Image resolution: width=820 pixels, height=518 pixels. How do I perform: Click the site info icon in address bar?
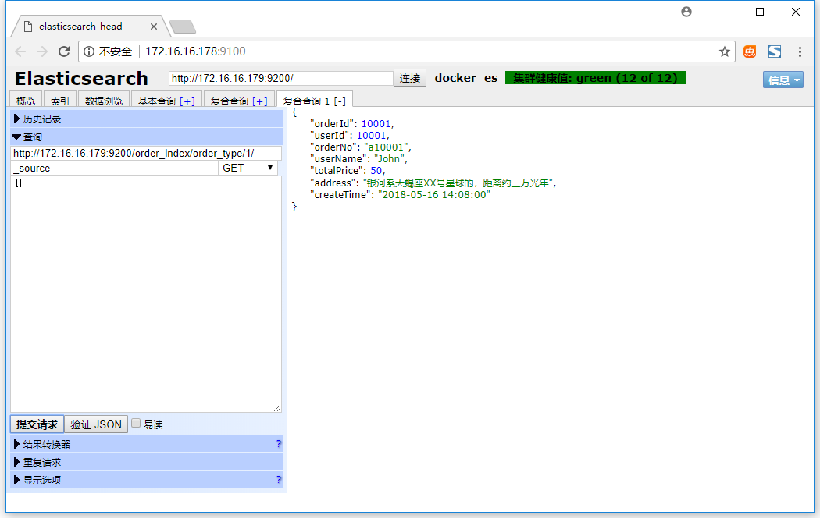(x=88, y=51)
